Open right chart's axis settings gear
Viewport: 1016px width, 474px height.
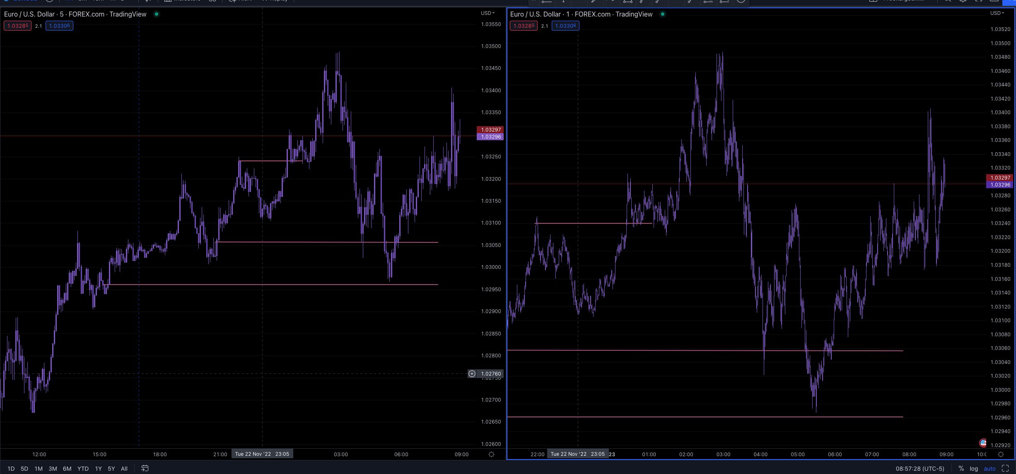point(1001,454)
